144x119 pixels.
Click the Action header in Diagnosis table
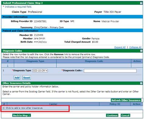pos(137,61)
